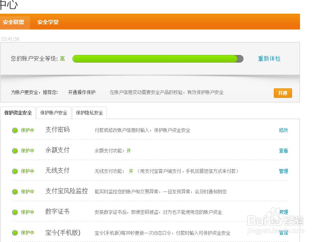
Task: Click 管理 link for 数字证书
Action: 283,212
